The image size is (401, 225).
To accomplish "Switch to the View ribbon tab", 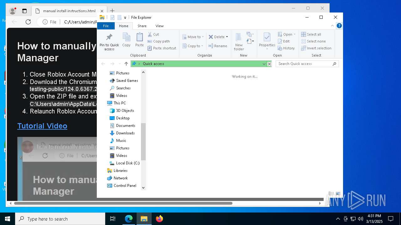I will [x=159, y=26].
